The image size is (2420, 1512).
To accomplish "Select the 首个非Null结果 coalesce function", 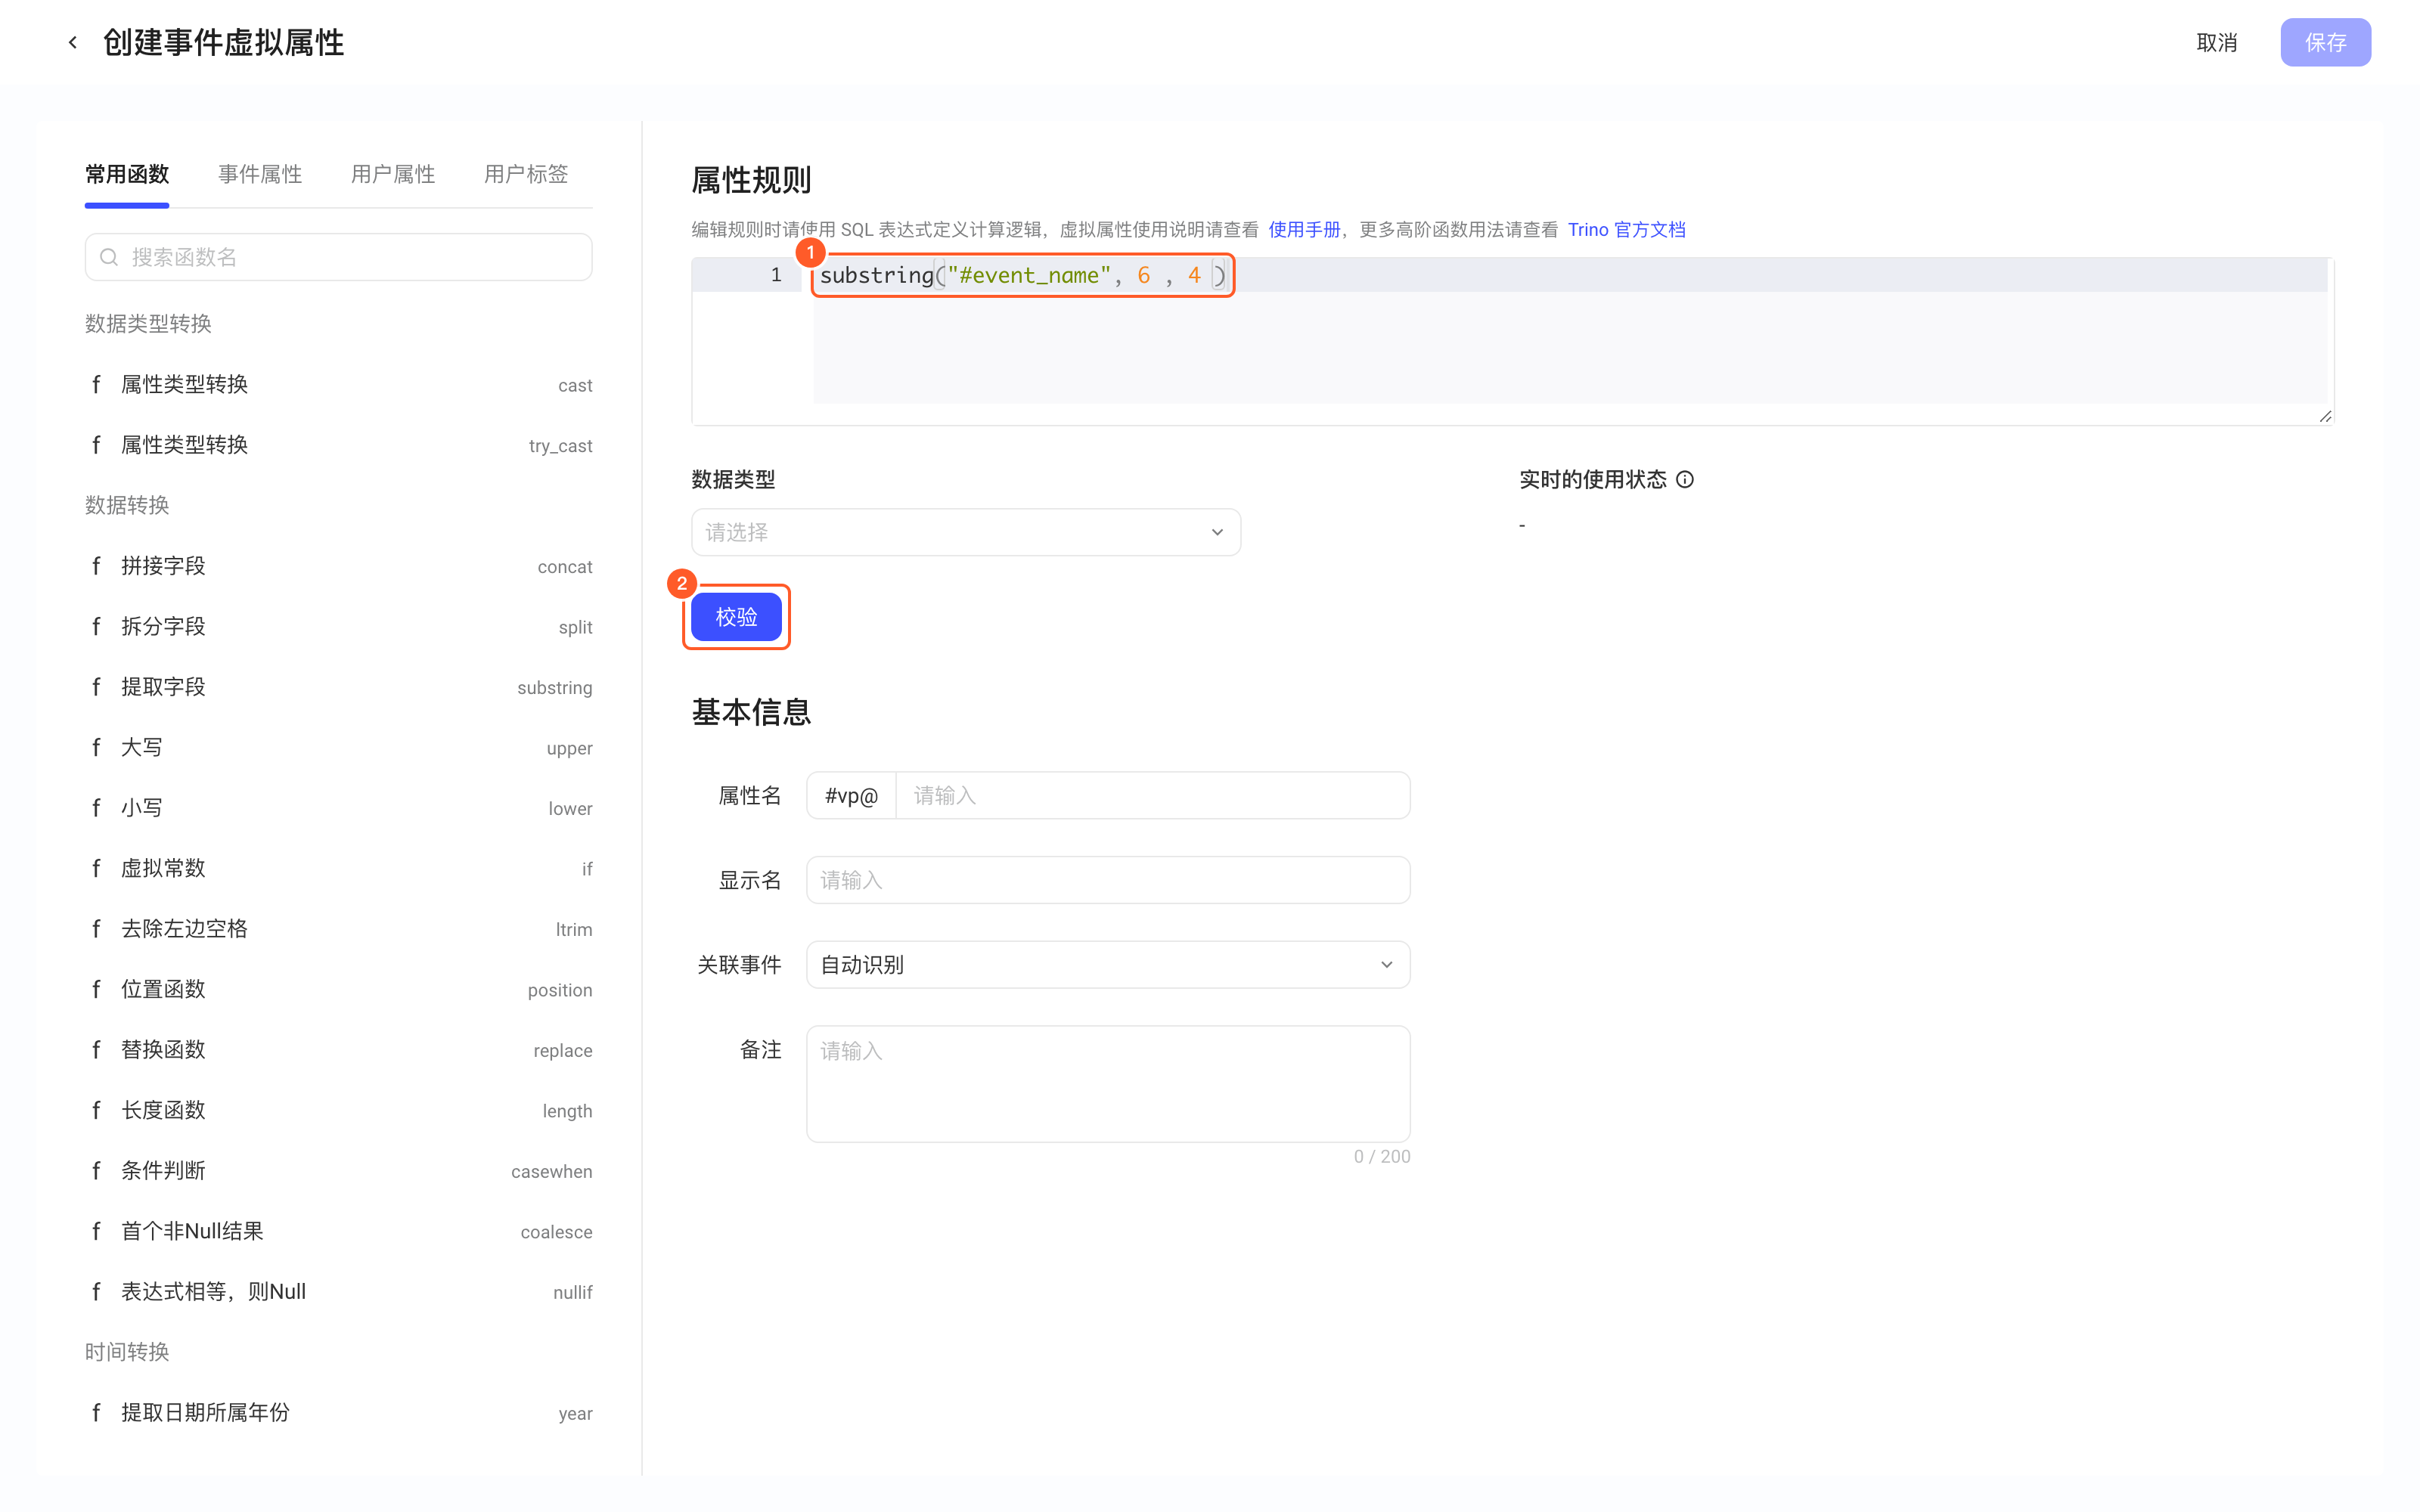I will coord(339,1232).
